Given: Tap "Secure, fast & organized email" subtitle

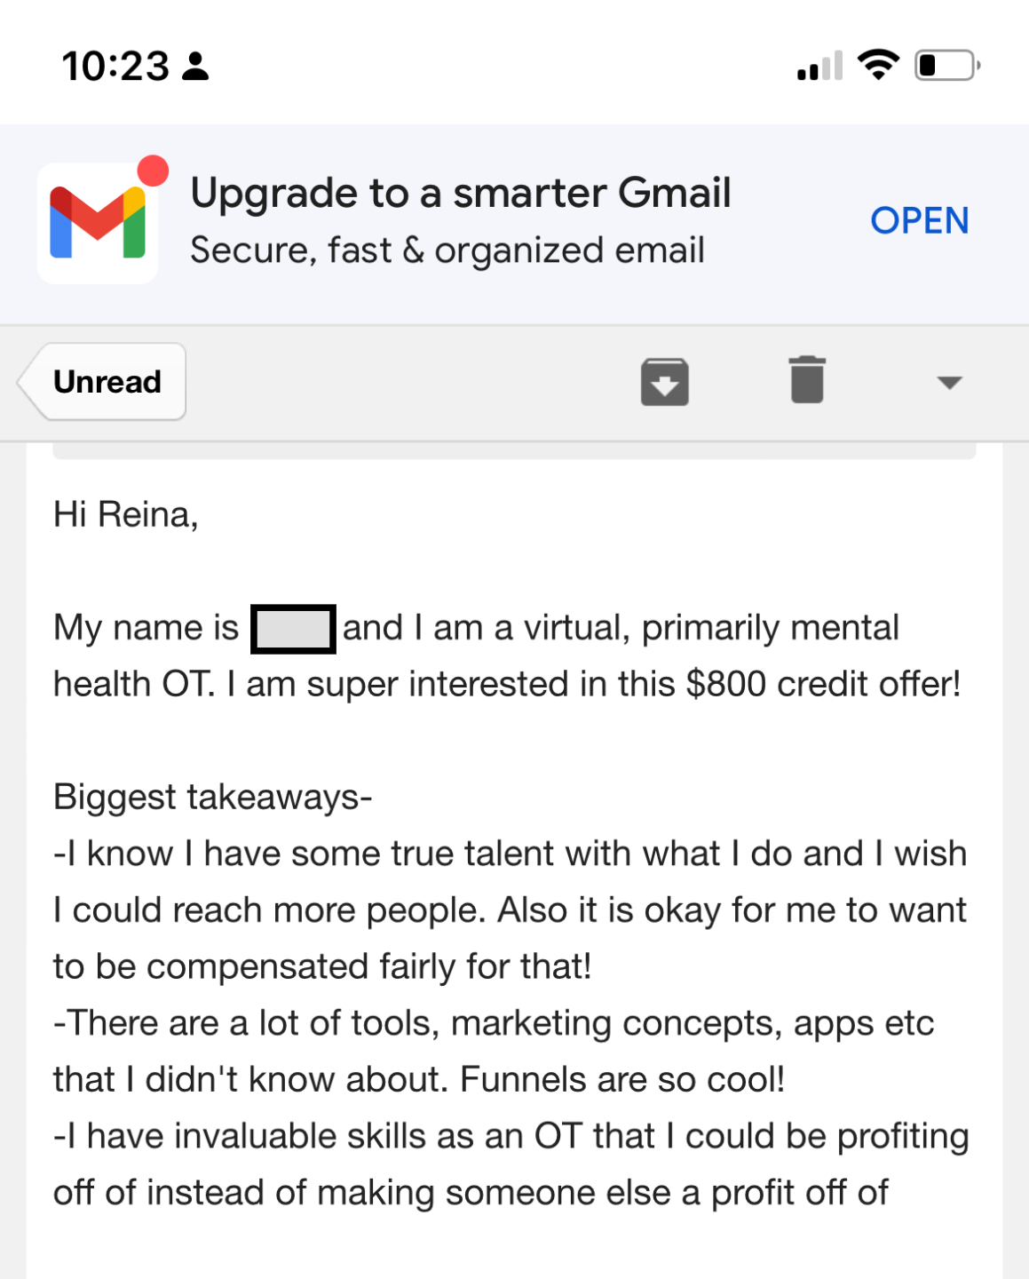Looking at the screenshot, I should coord(447,250).
